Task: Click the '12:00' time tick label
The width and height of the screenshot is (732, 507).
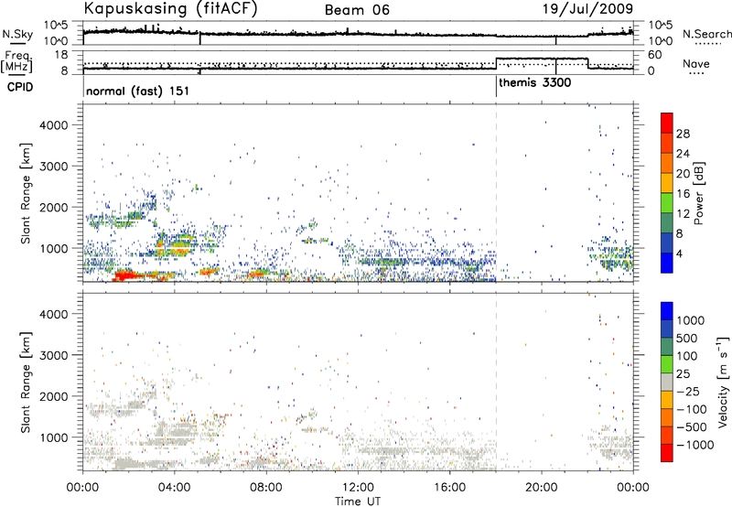Action: [358, 488]
